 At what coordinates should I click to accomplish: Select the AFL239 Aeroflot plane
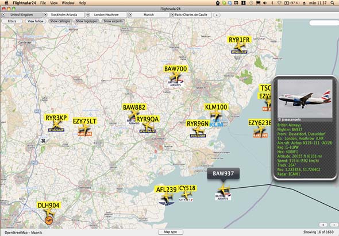(x=167, y=196)
